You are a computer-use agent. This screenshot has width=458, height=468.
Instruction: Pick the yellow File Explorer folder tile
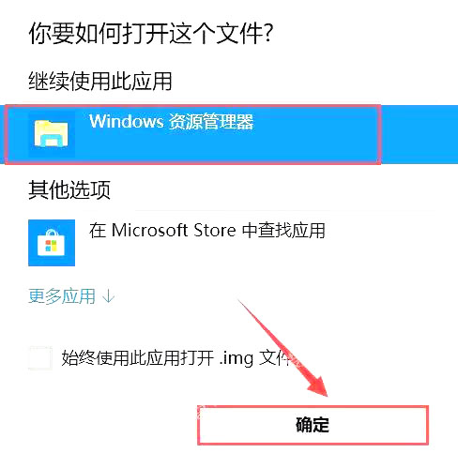click(52, 134)
